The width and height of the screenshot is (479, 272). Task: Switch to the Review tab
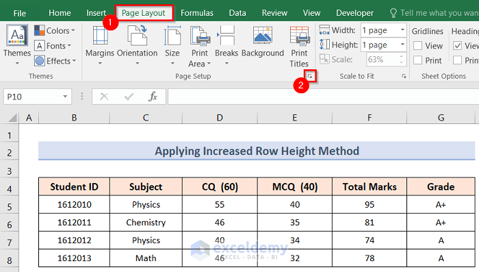[x=274, y=13]
